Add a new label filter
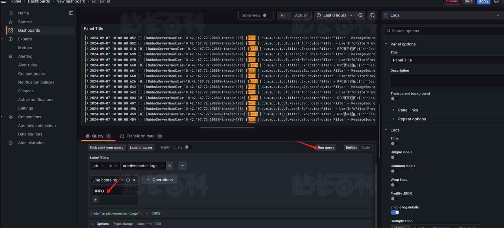Viewport: 504px width, 228px height. pyautogui.click(x=183, y=166)
